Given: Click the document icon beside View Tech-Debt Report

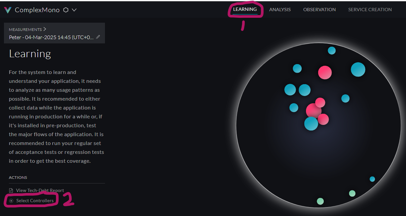Looking at the screenshot, I should point(11,190).
